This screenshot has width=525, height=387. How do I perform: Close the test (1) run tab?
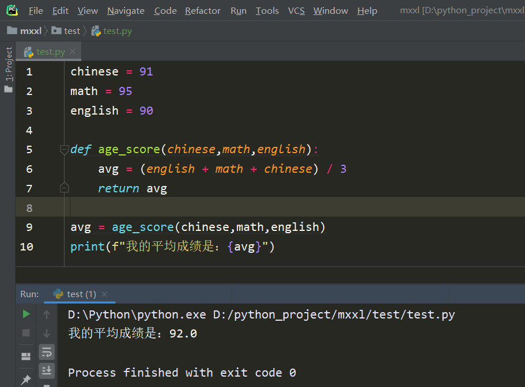coord(104,294)
